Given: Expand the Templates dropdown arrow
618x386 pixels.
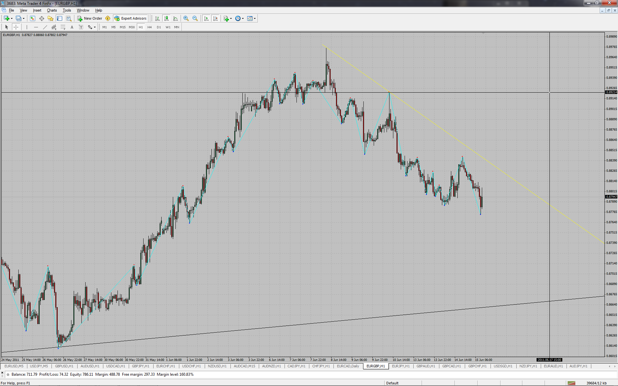Looking at the screenshot, I should click(255, 19).
